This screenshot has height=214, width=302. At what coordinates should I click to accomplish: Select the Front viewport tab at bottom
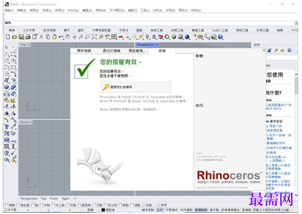coord(54,198)
